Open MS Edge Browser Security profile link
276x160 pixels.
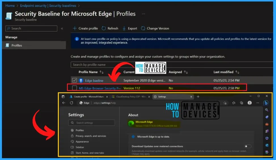point(100,88)
